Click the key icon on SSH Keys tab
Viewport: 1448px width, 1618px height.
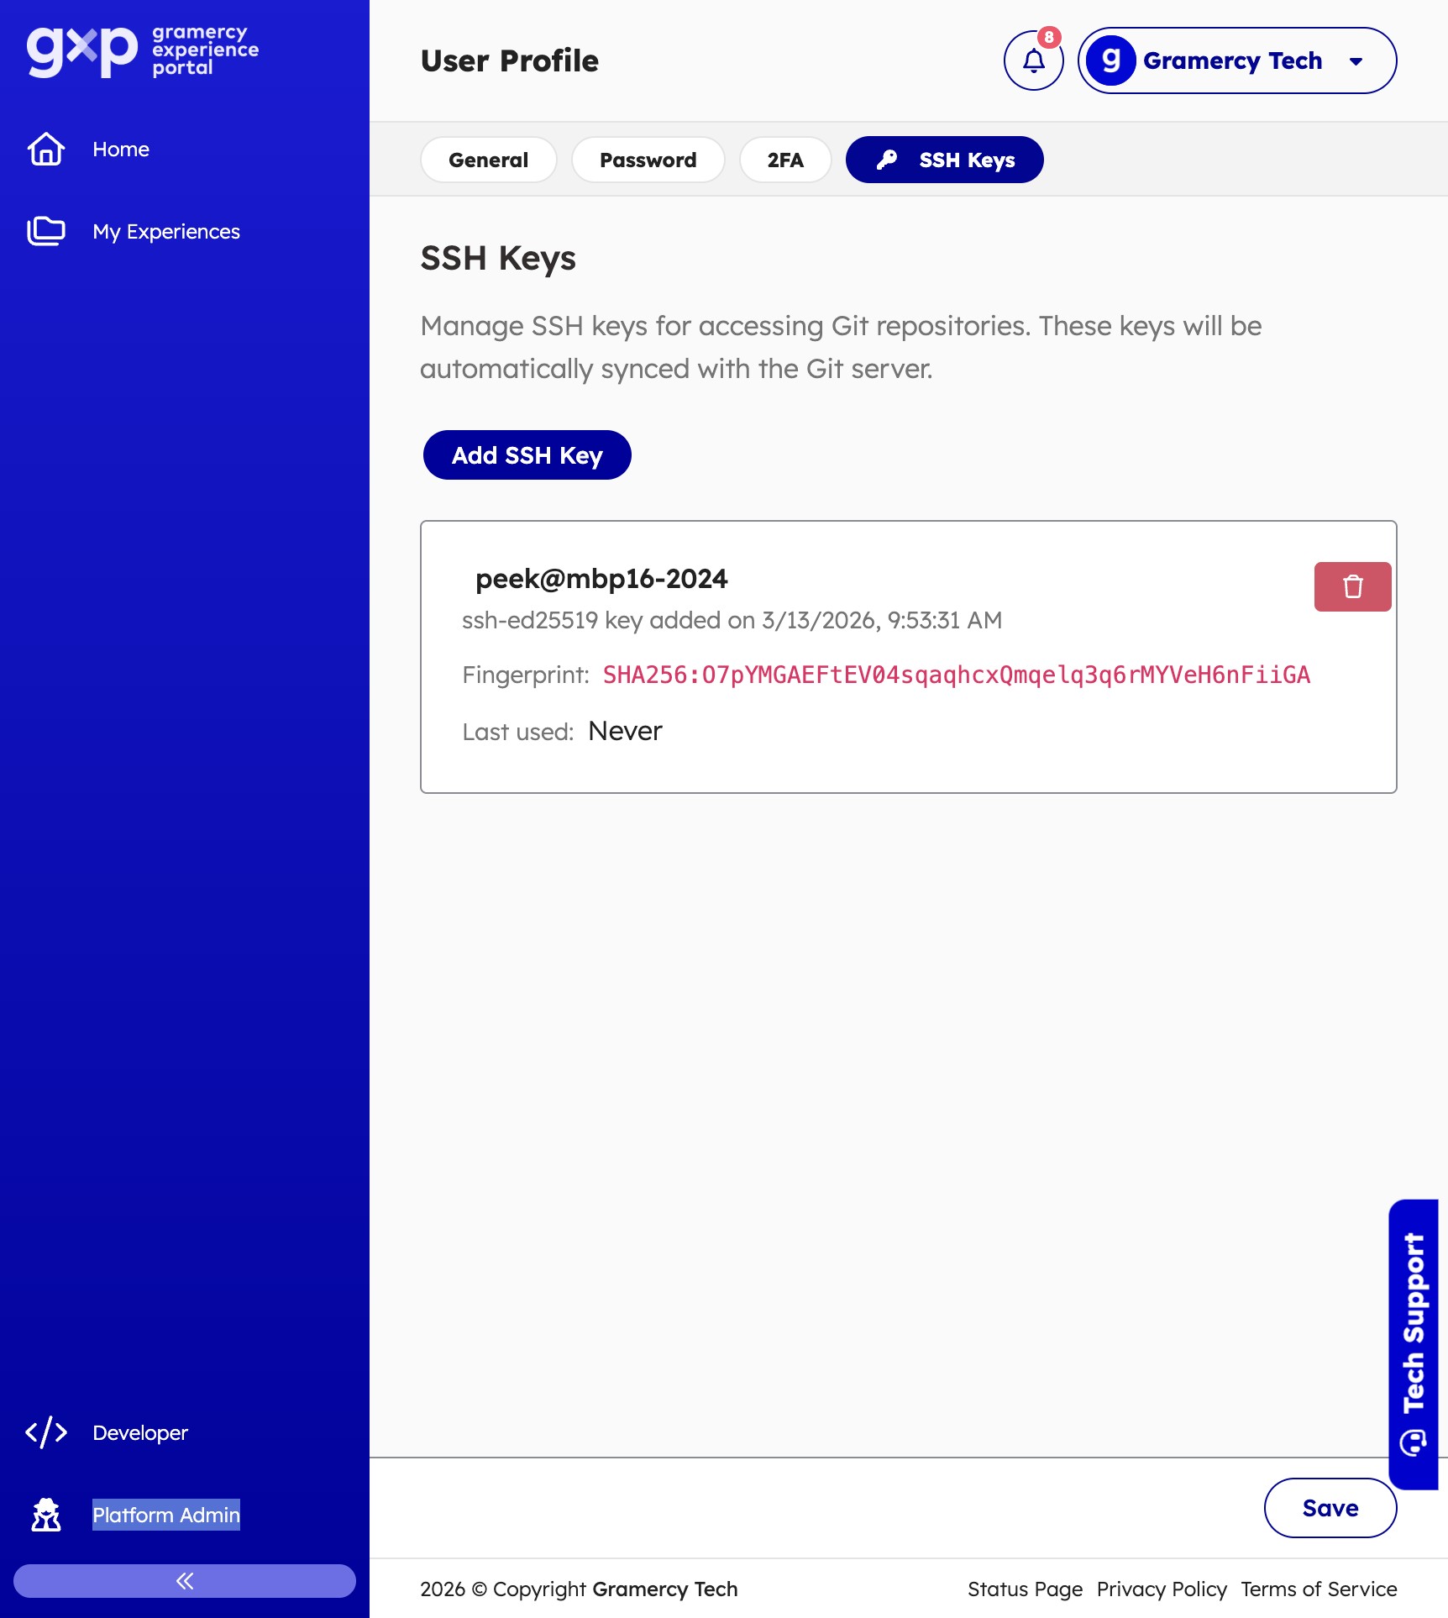pyautogui.click(x=889, y=159)
